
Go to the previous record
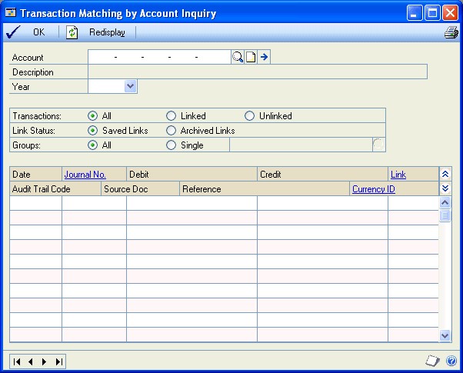coord(31,361)
